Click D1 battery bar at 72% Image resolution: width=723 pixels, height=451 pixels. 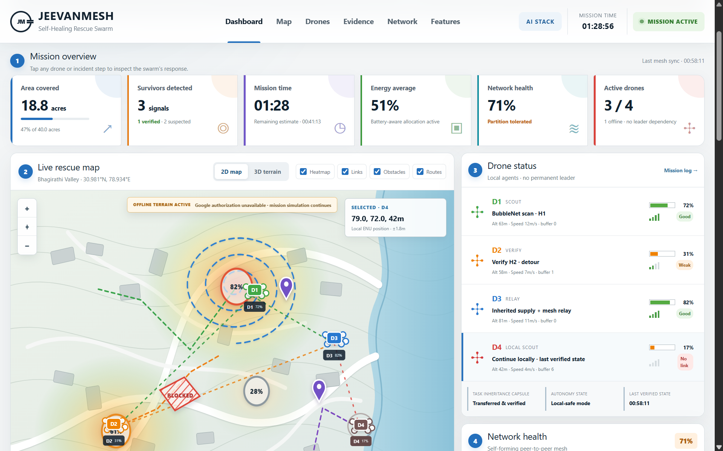662,205
